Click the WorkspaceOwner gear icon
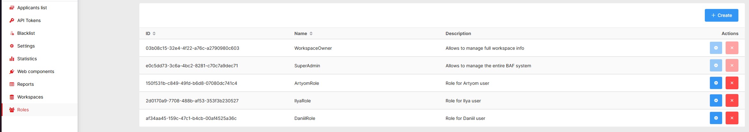 pos(716,48)
